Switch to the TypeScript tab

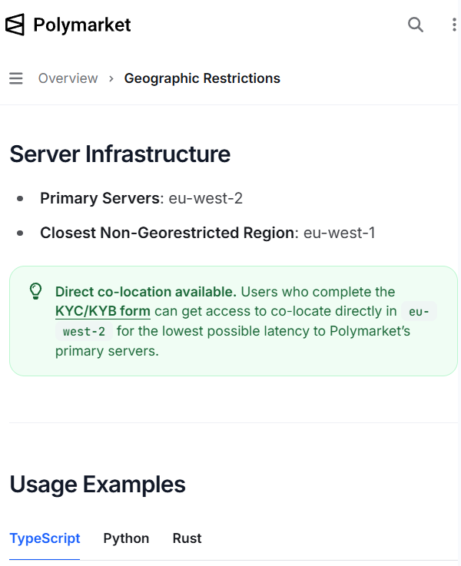[45, 538]
